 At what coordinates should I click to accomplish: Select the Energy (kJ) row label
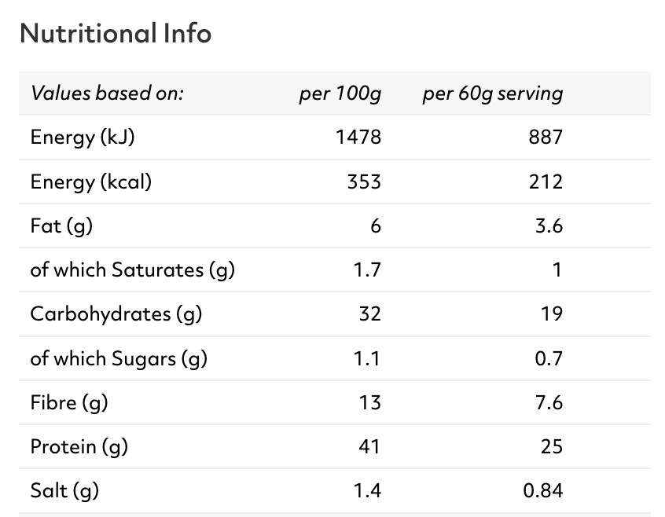[83, 137]
